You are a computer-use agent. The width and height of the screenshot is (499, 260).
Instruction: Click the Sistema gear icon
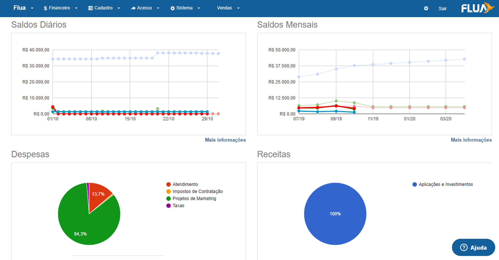(173, 8)
